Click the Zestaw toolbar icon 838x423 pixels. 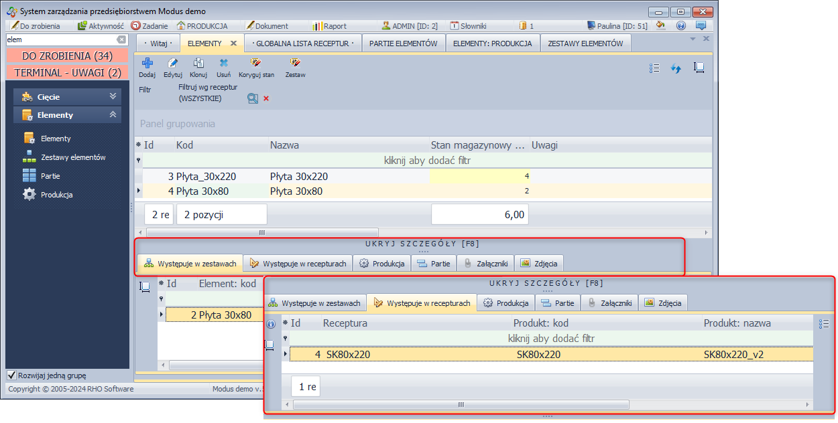[295, 63]
